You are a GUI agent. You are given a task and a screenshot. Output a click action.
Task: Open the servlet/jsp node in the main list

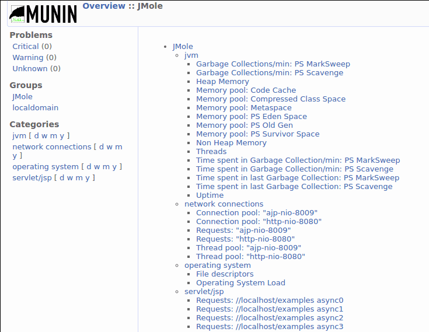[204, 292]
